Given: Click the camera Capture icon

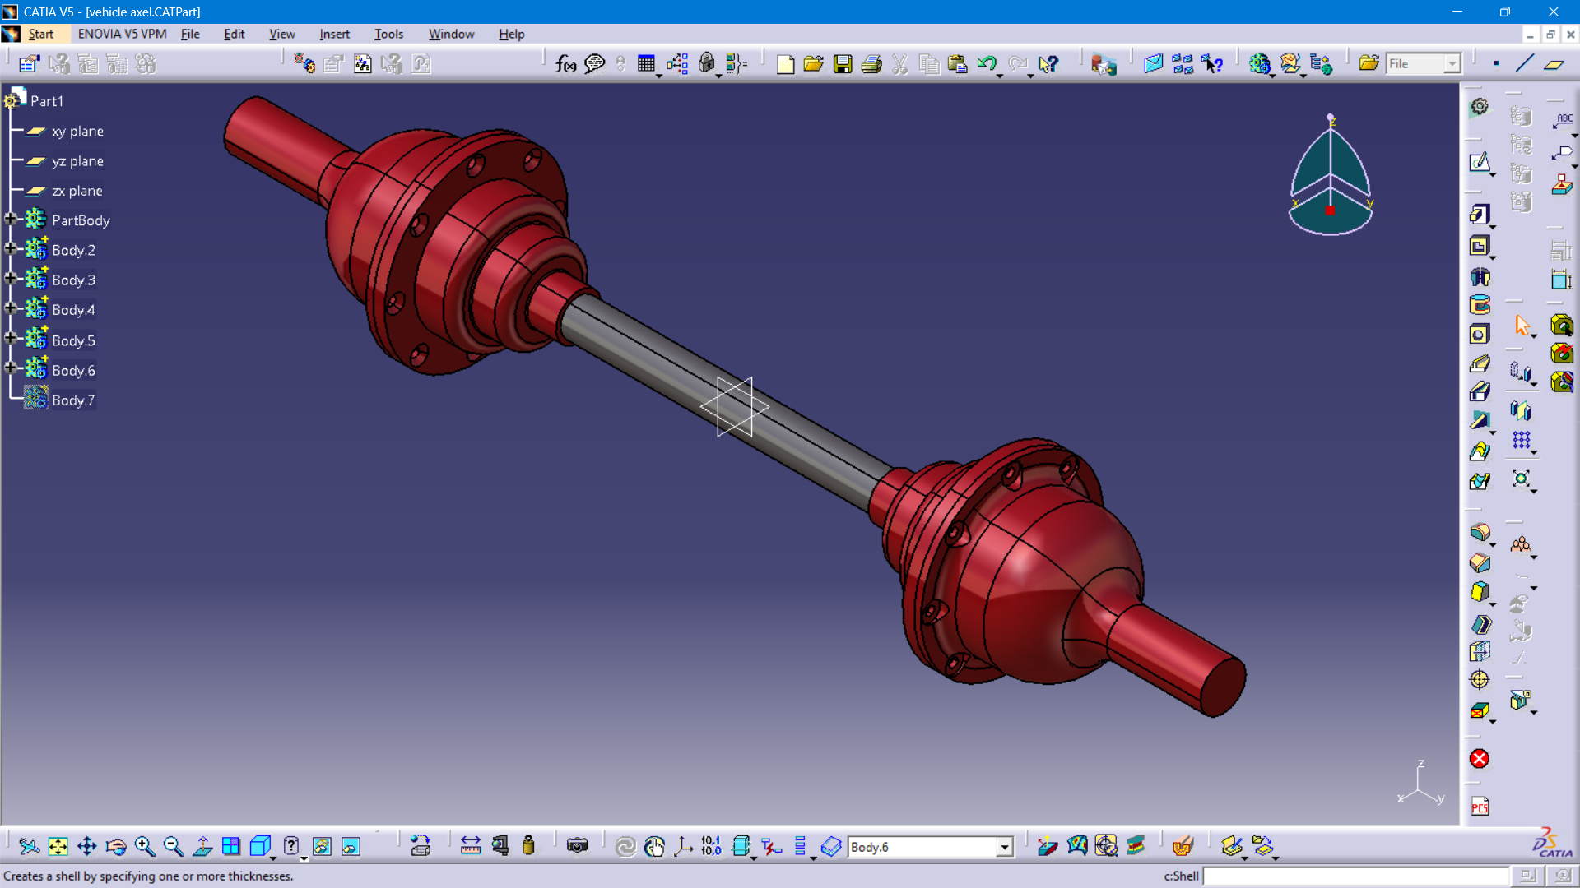Looking at the screenshot, I should tap(577, 846).
